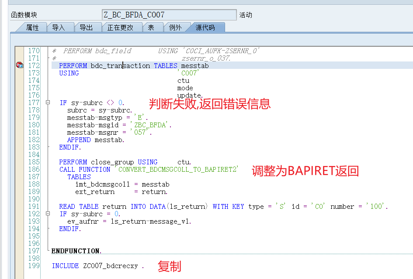This screenshot has width=413, height=279.
Task: Click the 'update.' parameter at line 176
Action: coord(190,95)
